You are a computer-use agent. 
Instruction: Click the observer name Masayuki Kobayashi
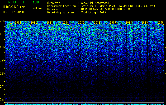click(95, 3)
